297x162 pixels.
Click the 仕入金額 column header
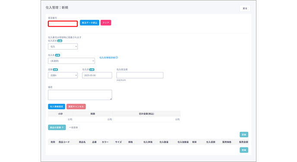click(x=211, y=142)
